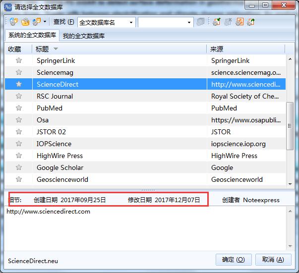Image resolution: width=299 pixels, height=273 pixels.
Task: Click the list scrollbar up arrow
Action: (x=290, y=59)
